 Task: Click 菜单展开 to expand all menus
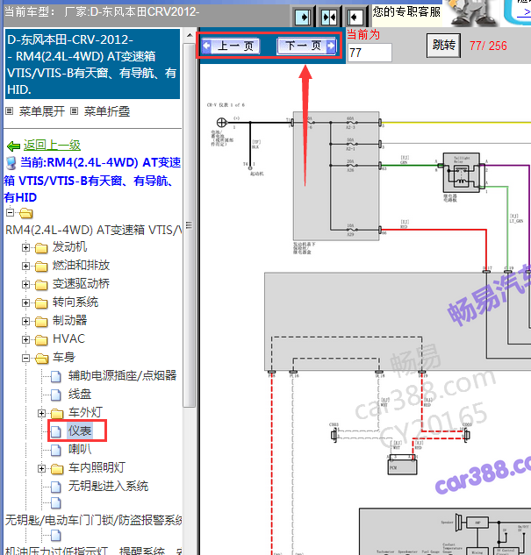[42, 111]
